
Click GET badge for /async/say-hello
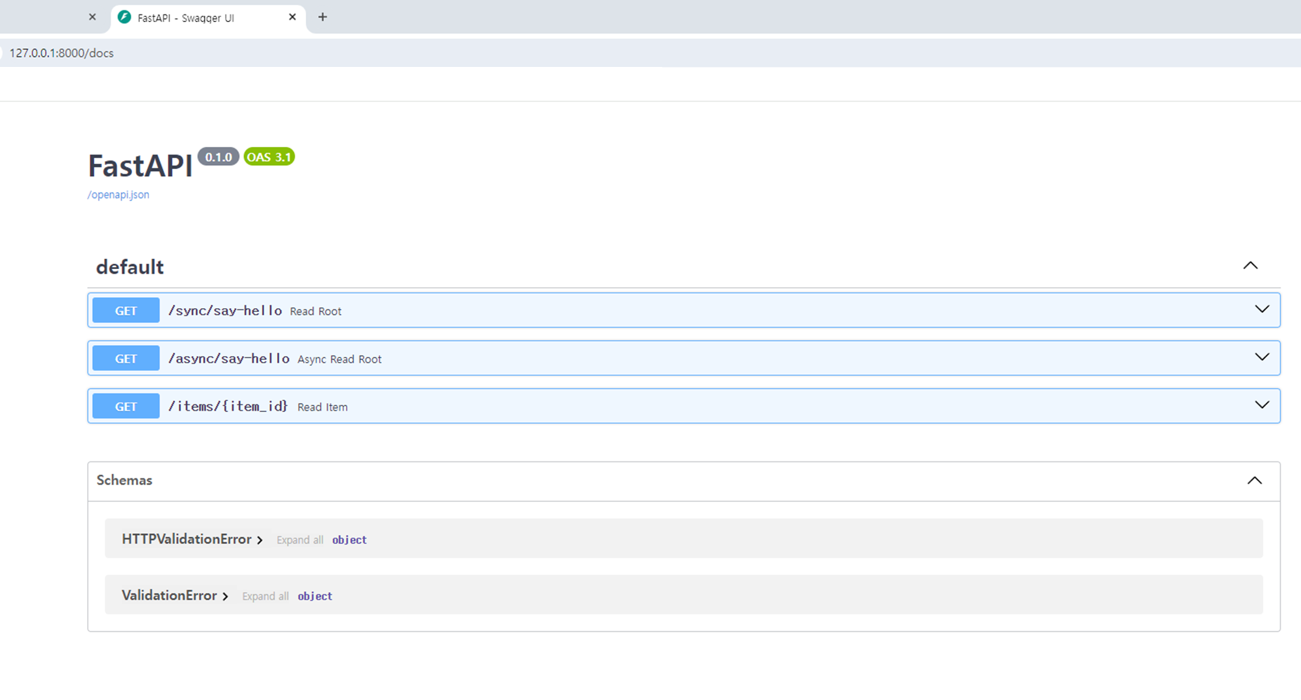pyautogui.click(x=126, y=359)
